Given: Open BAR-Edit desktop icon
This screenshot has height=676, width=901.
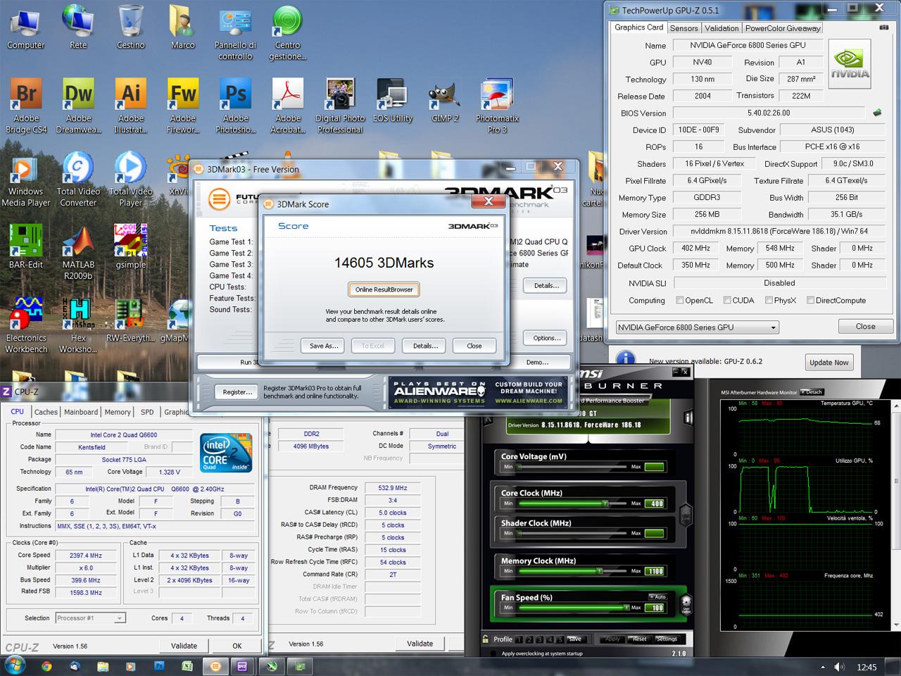Looking at the screenshot, I should pos(26,246).
